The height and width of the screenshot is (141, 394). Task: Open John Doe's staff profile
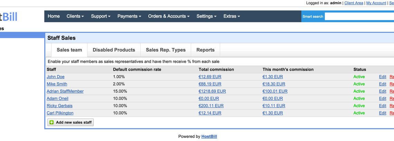[x=56, y=77]
